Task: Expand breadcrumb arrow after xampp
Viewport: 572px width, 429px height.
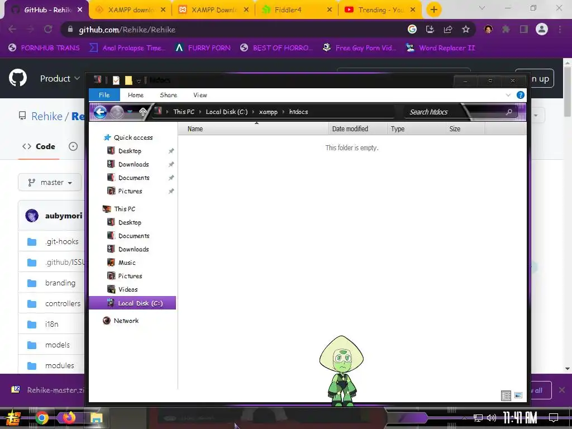Action: point(283,112)
